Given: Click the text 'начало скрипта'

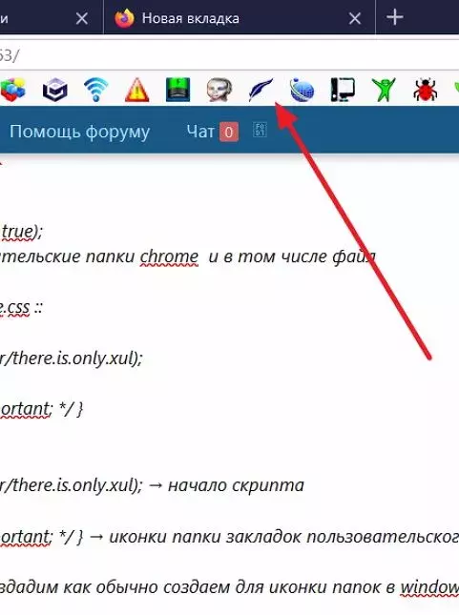Looking at the screenshot, I should 236,485.
